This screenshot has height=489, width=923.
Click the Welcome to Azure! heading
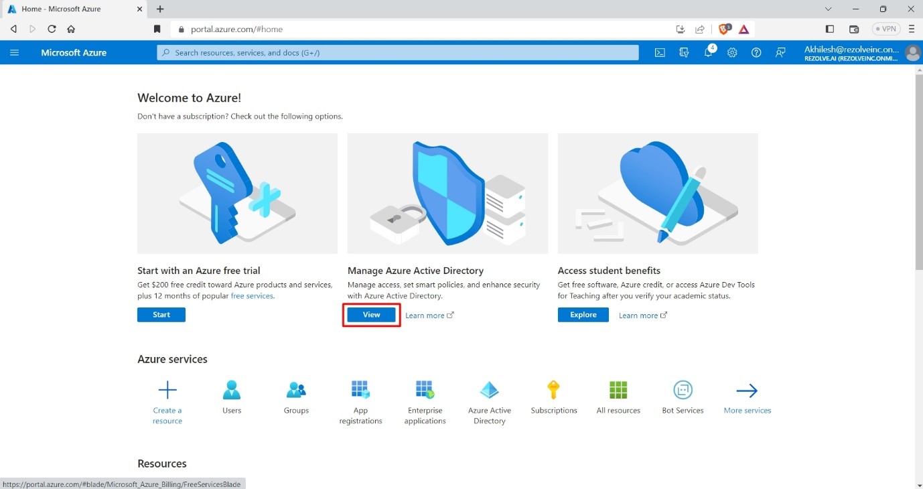[x=189, y=98]
